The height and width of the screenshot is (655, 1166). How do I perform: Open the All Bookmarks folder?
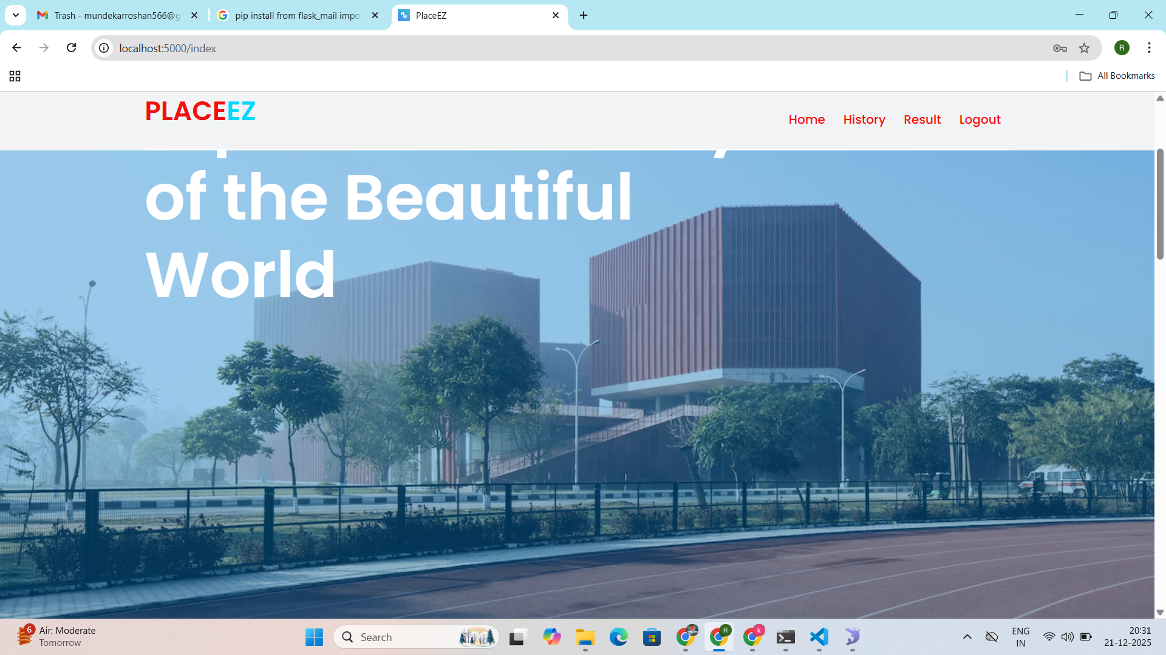(x=1117, y=76)
